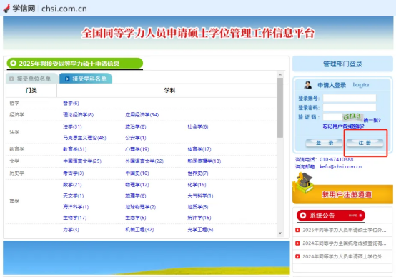Screen dimensions: 396x277
Task: Click the subject list scrollbar thumb
Action: click(x=279, y=108)
